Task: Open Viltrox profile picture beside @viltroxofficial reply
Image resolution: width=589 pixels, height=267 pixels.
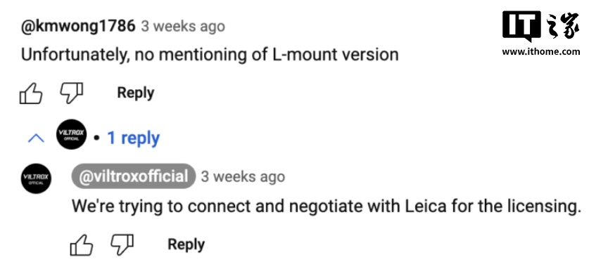Action: [36, 178]
